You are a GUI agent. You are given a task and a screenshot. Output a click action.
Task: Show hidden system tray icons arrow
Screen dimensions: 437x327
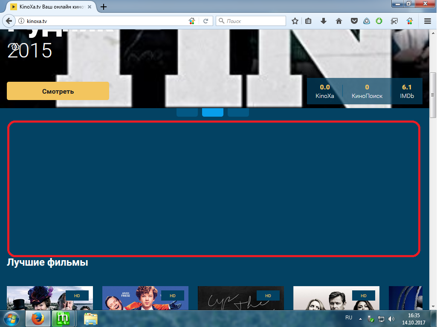tap(360, 318)
